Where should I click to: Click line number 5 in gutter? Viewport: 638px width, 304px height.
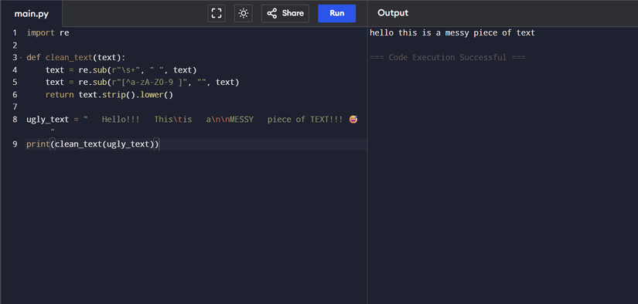15,82
